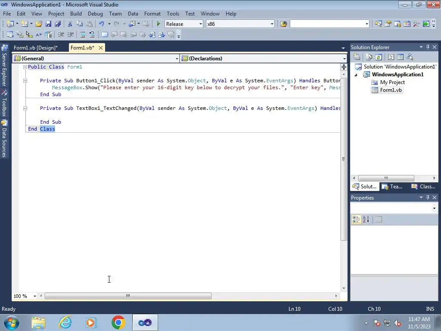Click the Show All Files icon
Viewport: 441px width, 331px height.
(369, 57)
